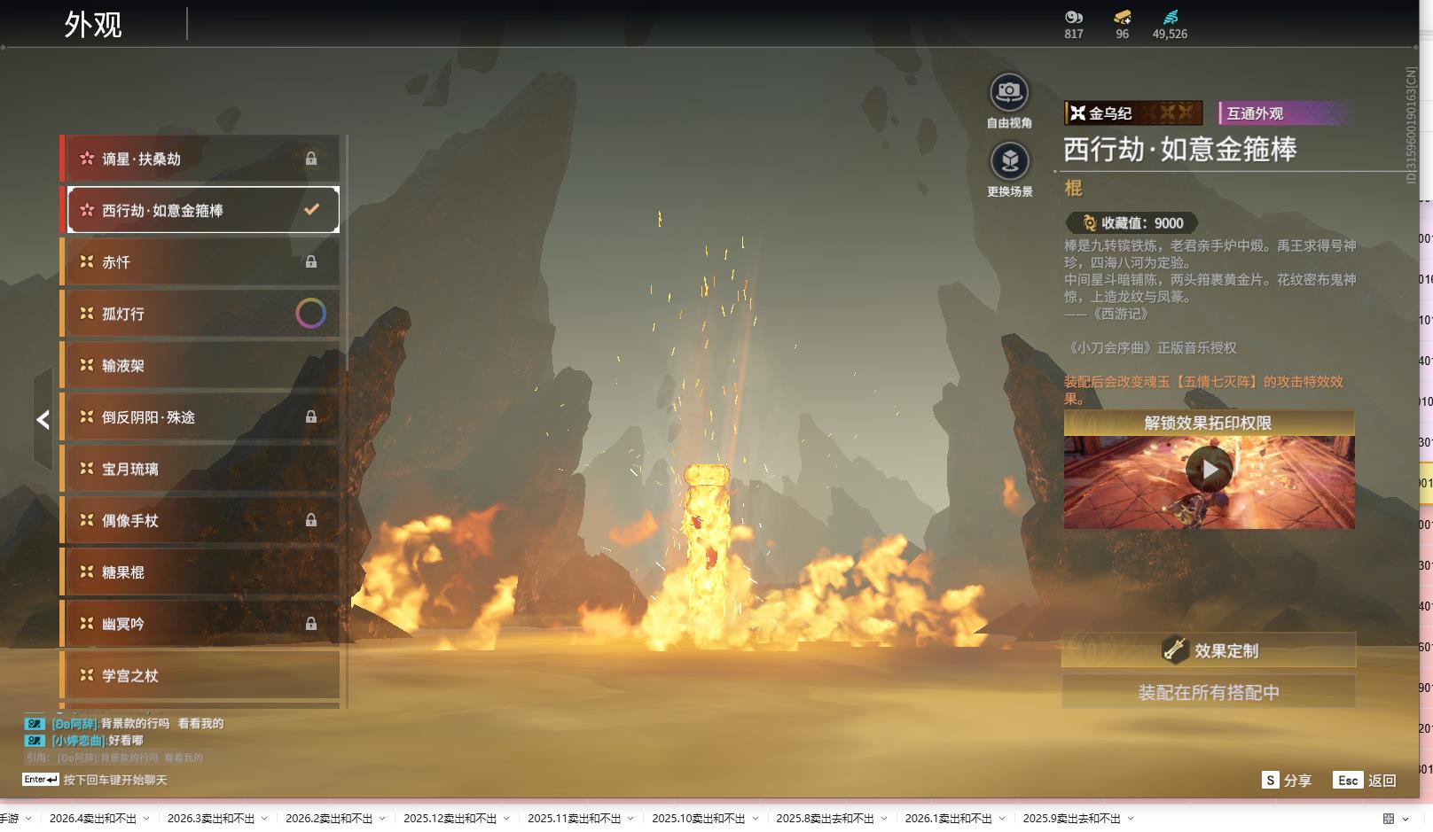The height and width of the screenshot is (832, 1433).
Task: Select the color ring on 孤灯行
Action: point(310,314)
